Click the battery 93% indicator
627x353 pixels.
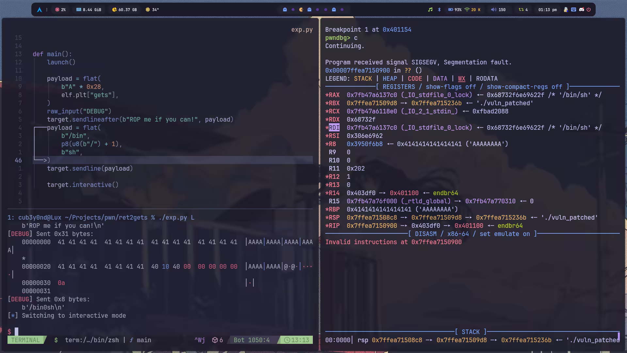(x=455, y=10)
